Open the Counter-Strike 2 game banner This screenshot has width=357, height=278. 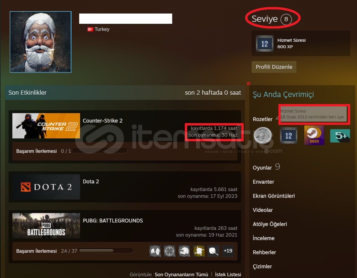tap(46, 126)
